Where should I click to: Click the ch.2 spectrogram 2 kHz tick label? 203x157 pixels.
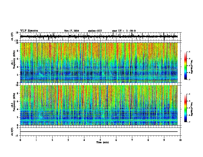click(x=18, y=117)
